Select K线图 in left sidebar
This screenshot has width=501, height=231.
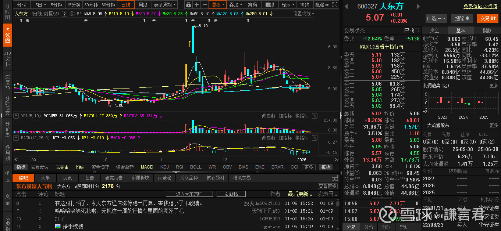click(x=8, y=36)
